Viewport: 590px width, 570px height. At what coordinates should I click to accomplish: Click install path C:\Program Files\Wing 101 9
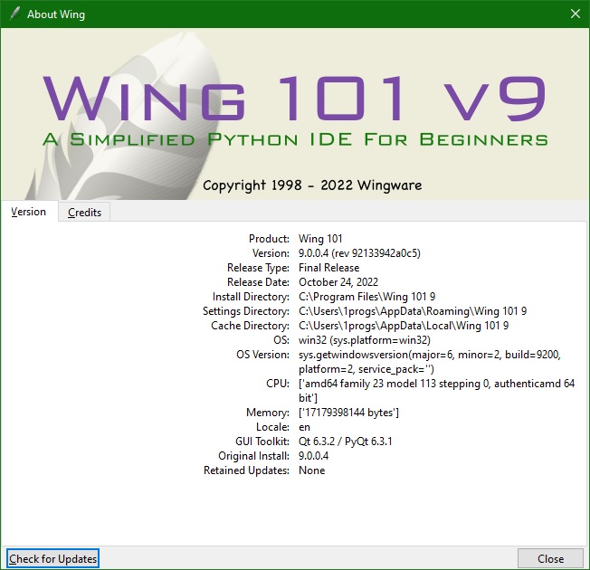pyautogui.click(x=366, y=297)
